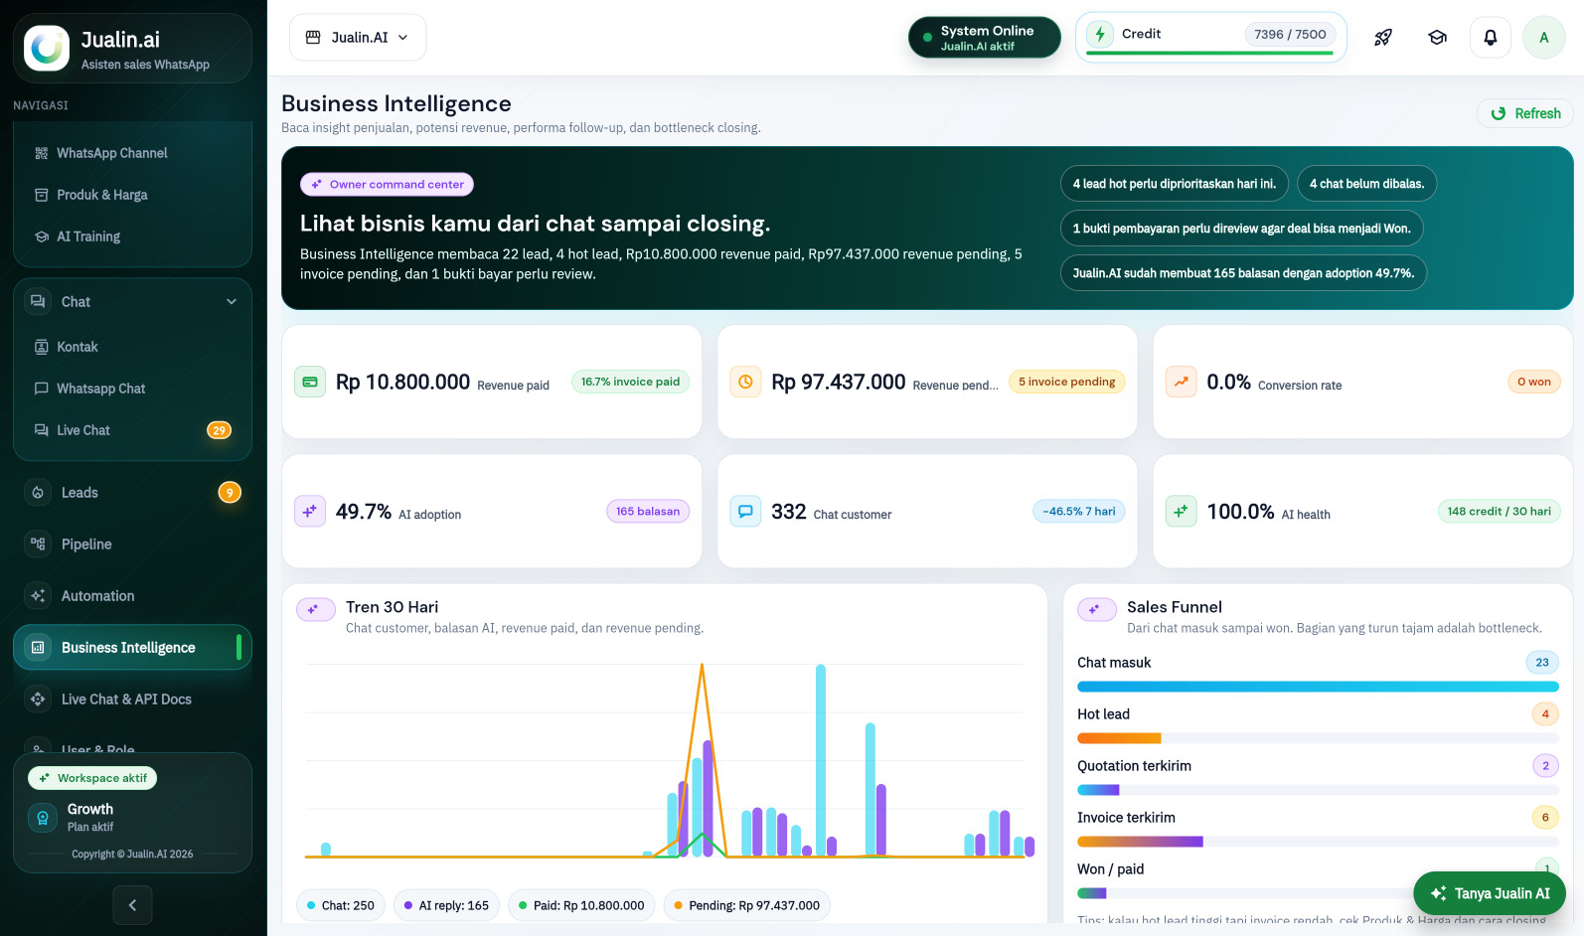Click the '0 won' badge
This screenshot has width=1584, height=936.
click(1533, 382)
